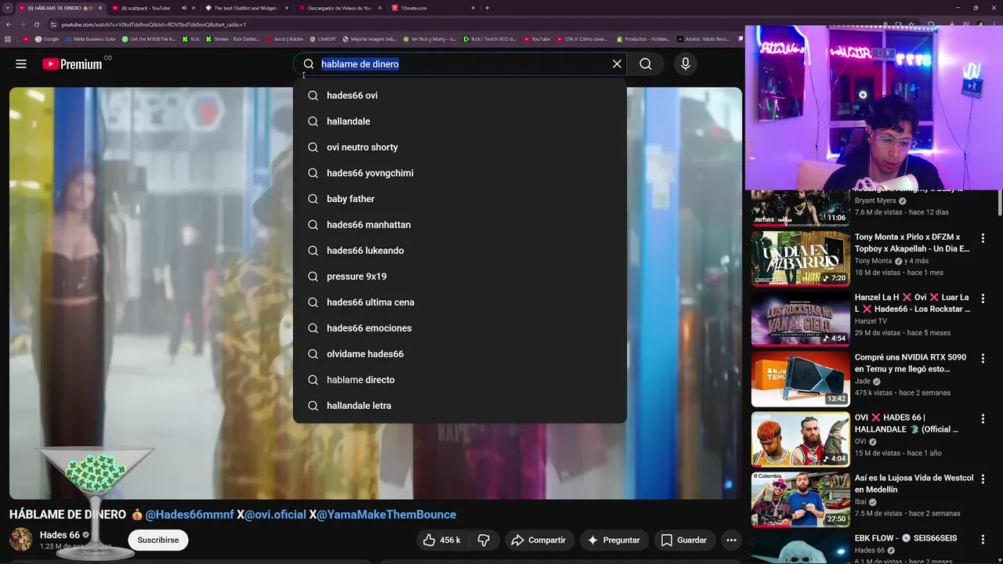Open video title 'Compré una NVIDIA RTX 5090'
The height and width of the screenshot is (564, 1003).
pos(910,363)
